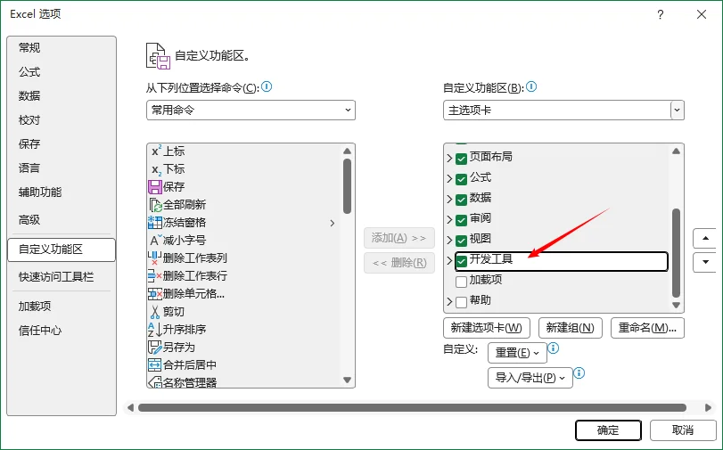
Task: Move selected tab up with the arrow button
Action: pos(705,239)
